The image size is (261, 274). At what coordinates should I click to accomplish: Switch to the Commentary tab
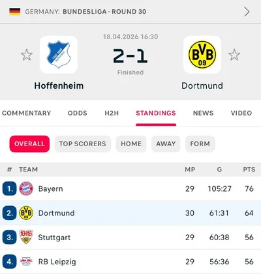point(26,113)
